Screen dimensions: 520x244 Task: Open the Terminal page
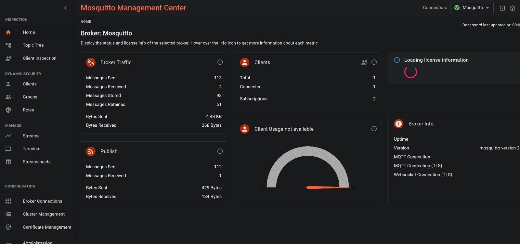[x=32, y=148]
